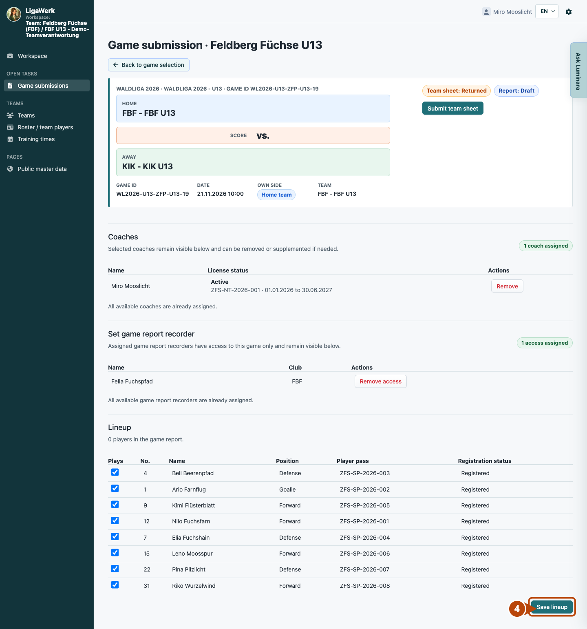Click the date 21.11.2026 10:00

coord(221,194)
